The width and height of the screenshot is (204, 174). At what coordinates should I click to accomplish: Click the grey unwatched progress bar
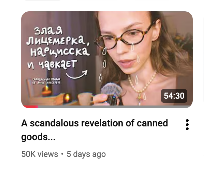pyautogui.click(x=115, y=107)
